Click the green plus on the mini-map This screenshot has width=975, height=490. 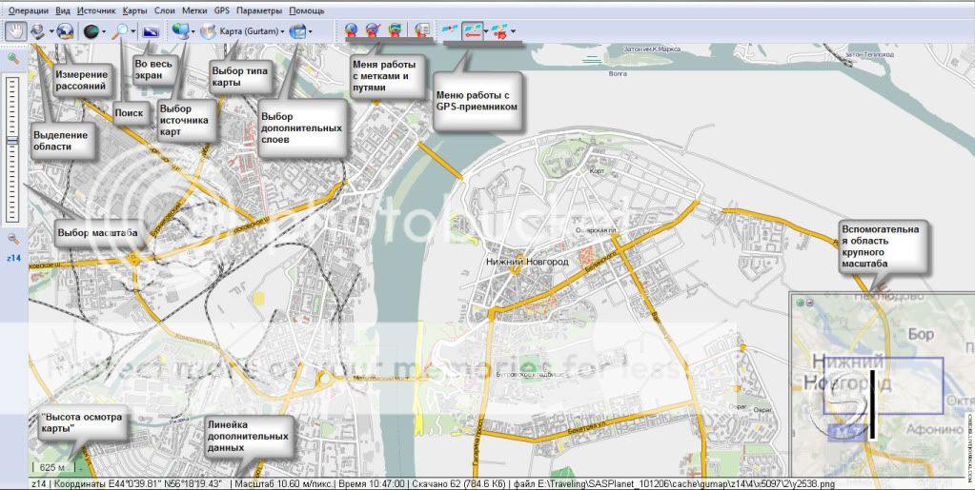pyautogui.click(x=801, y=304)
